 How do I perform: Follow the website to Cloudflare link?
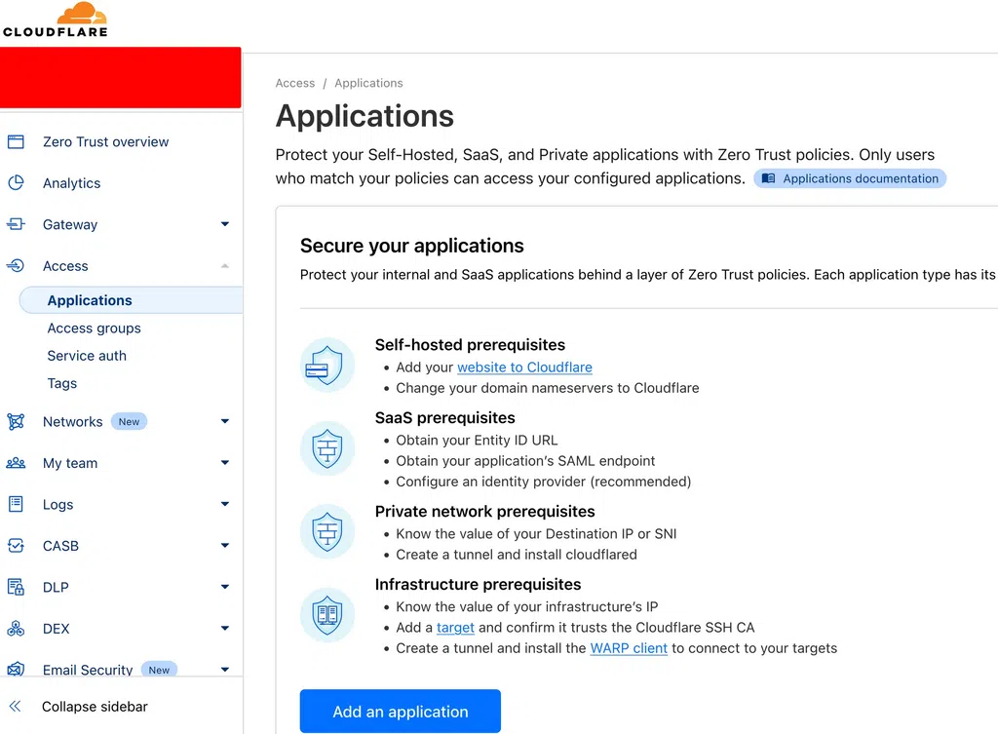click(524, 367)
